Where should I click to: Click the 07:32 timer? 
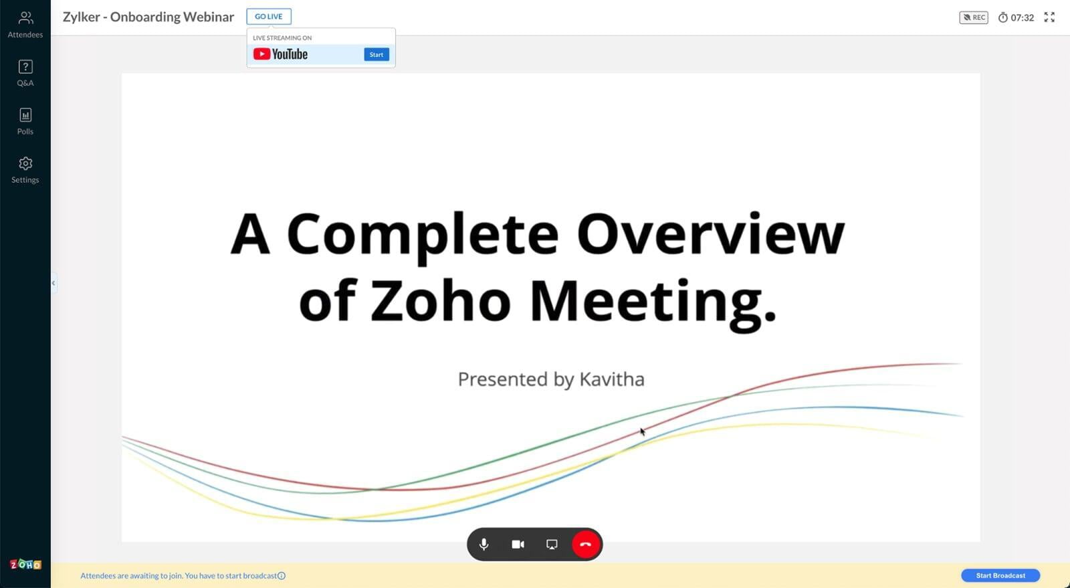point(1016,17)
